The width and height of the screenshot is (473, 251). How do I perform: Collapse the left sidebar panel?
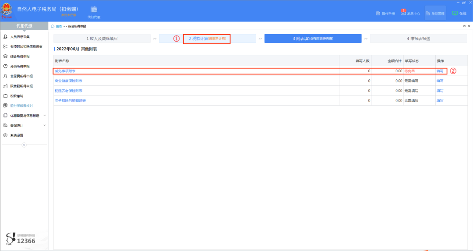[x=24, y=145]
